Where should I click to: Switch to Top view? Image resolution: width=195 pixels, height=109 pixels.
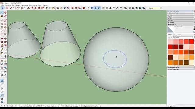(x=107, y=8)
